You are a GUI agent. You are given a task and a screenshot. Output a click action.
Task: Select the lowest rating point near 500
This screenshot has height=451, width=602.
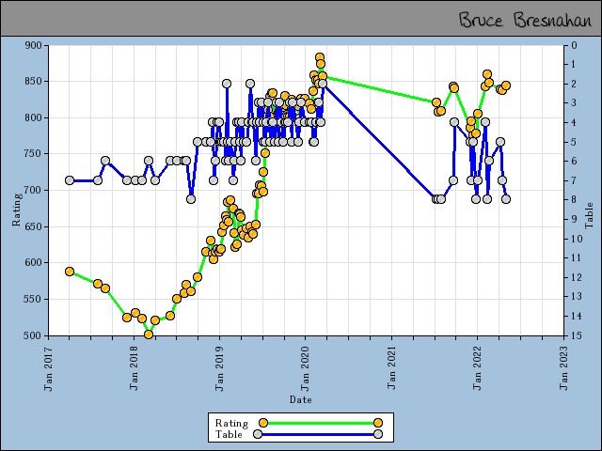[x=149, y=334]
